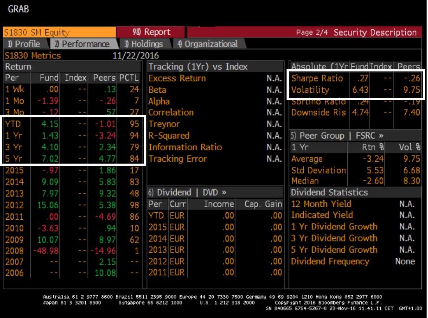The height and width of the screenshot is (318, 428).
Task: Click the 2007 peers return 2.15
Action: [x=107, y=262]
